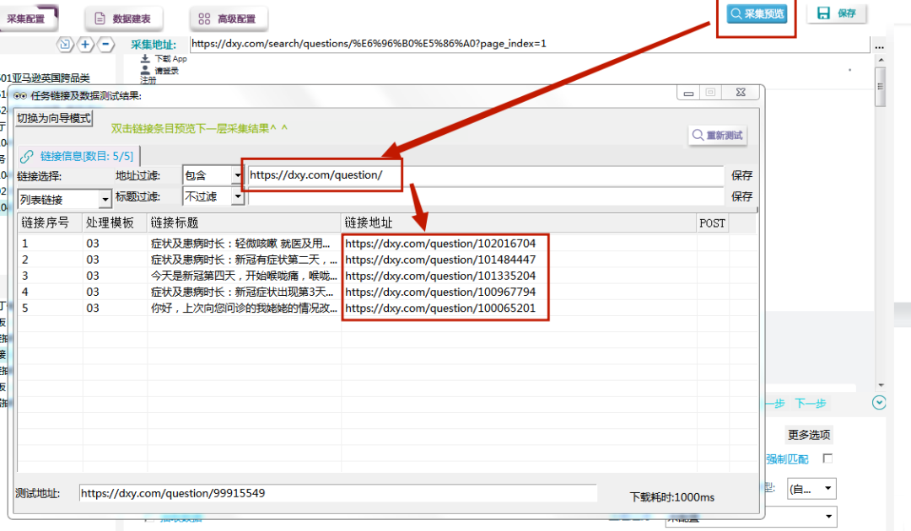Open the 采集配置 tab

28,19
